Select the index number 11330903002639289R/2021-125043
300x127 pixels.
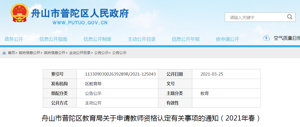point(120,74)
